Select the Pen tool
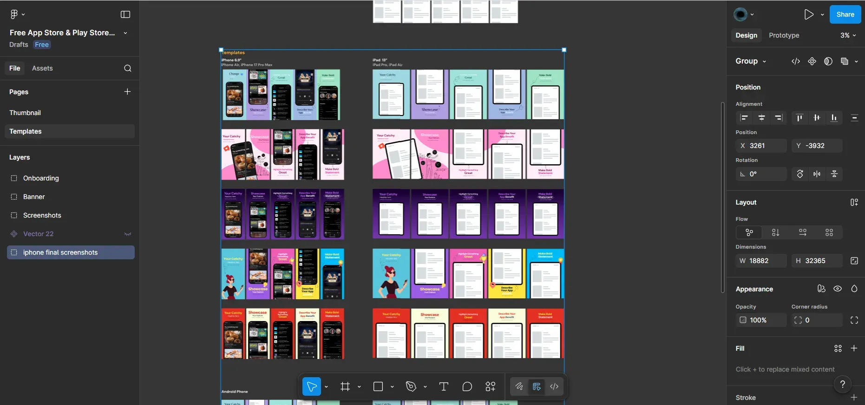This screenshot has width=865, height=405. tap(411, 386)
